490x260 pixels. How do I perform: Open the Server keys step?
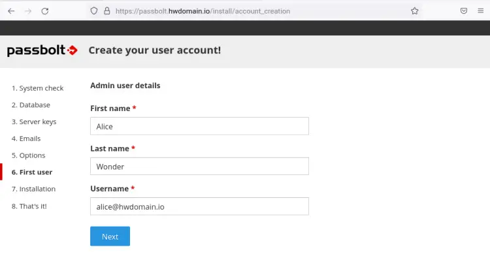pos(34,122)
